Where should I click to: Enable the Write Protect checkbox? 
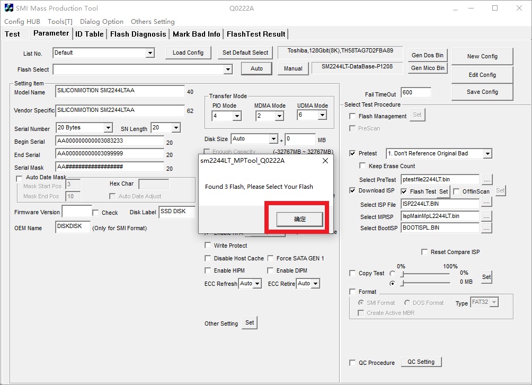(x=208, y=246)
